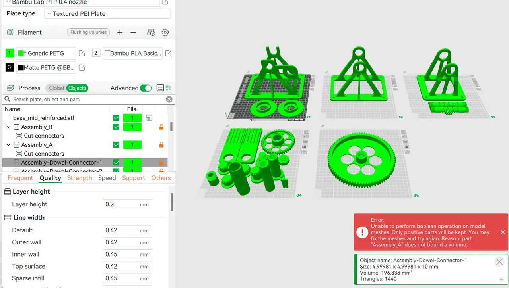
Task: Uncheck printable box for base_mid_reinforced.stl
Action: tap(116, 118)
